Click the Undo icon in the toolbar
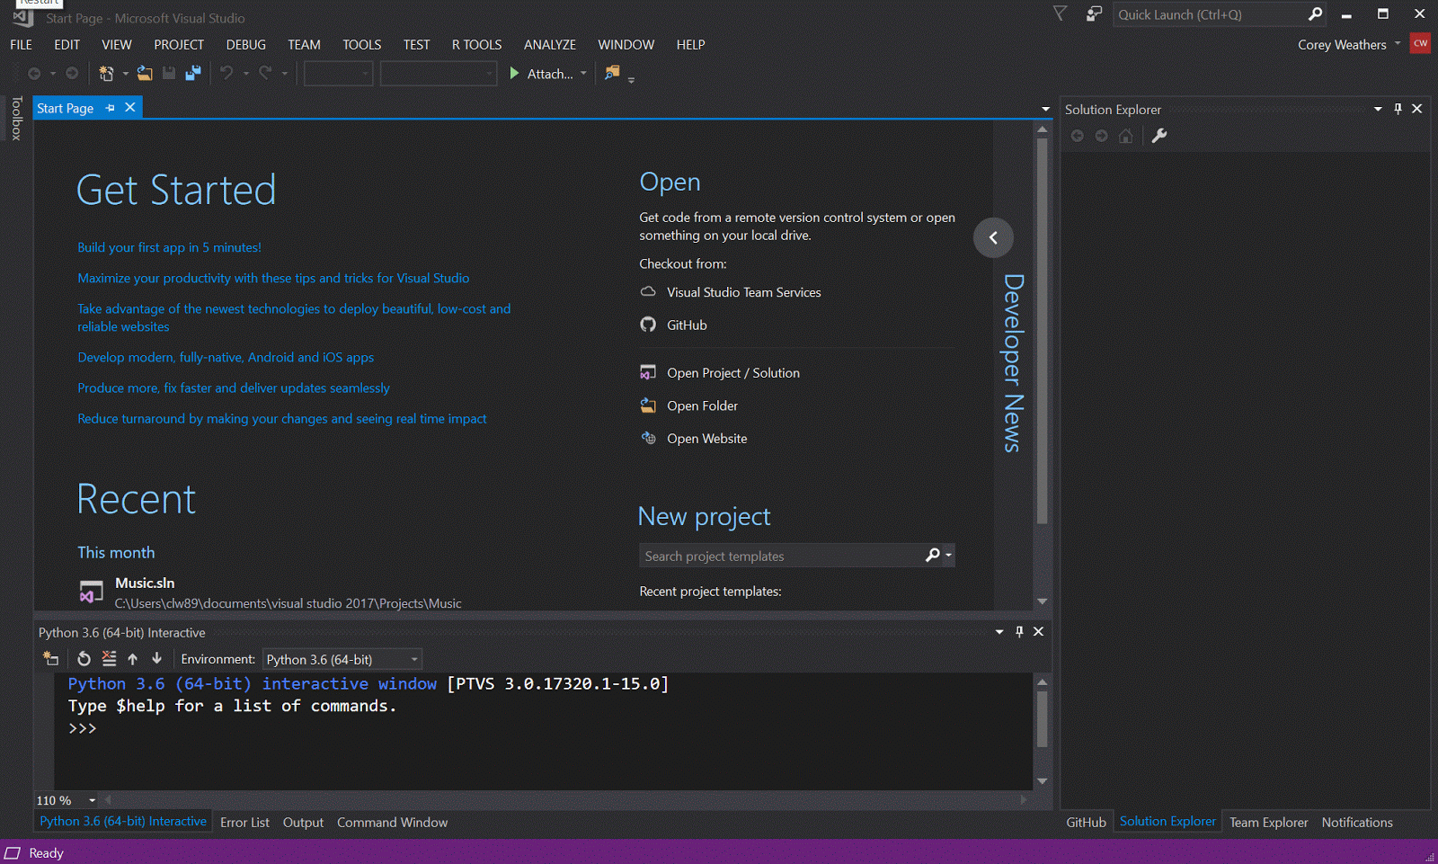The image size is (1438, 864). tap(226, 73)
